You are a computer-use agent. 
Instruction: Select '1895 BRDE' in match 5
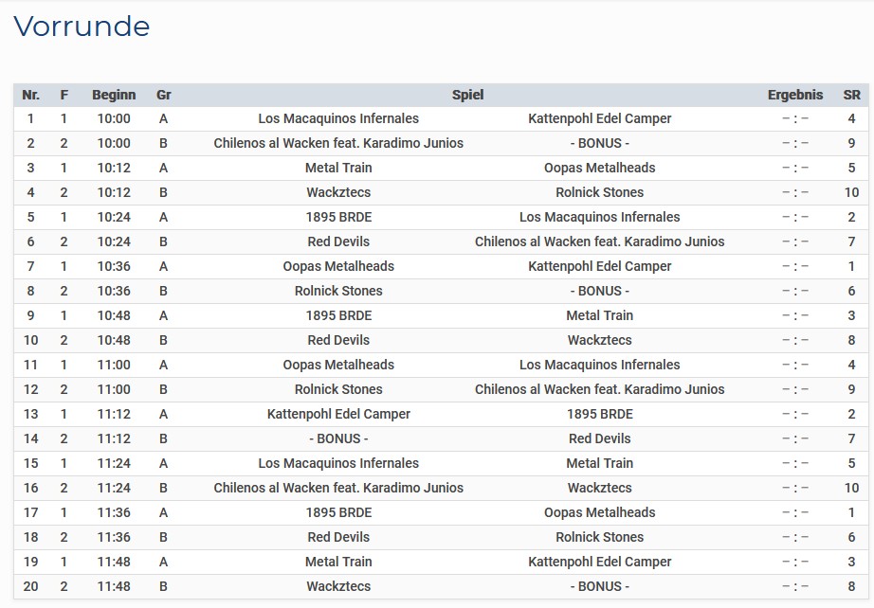tap(338, 217)
